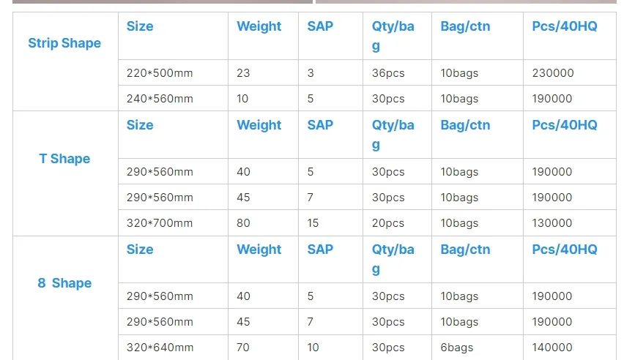Click the 6bags Bag/ctn cell

pyautogui.click(x=456, y=348)
